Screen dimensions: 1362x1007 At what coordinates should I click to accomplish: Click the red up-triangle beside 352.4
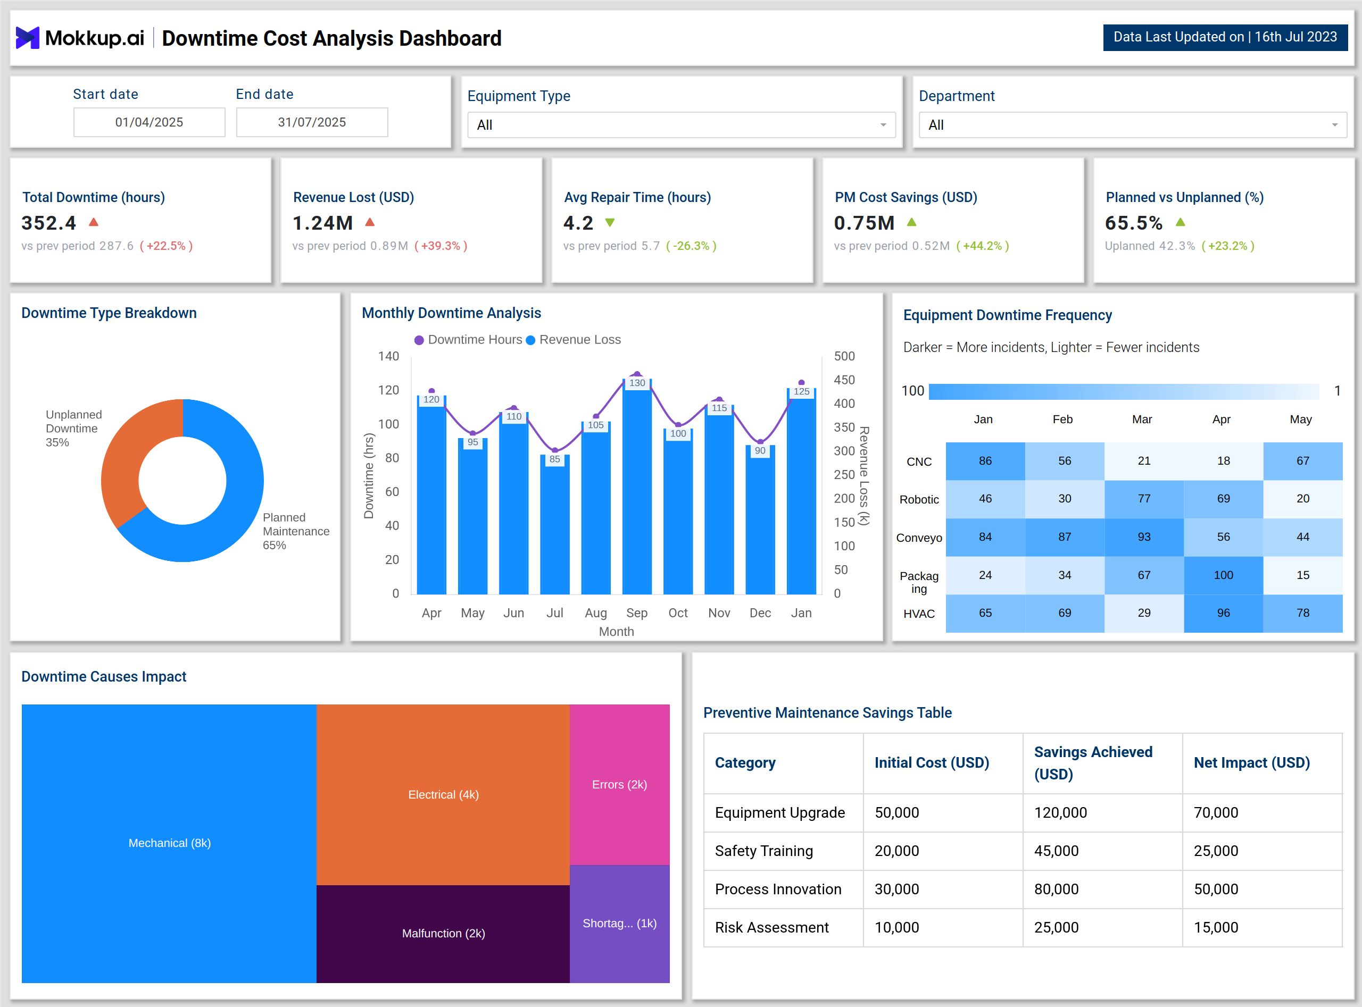coord(93,222)
